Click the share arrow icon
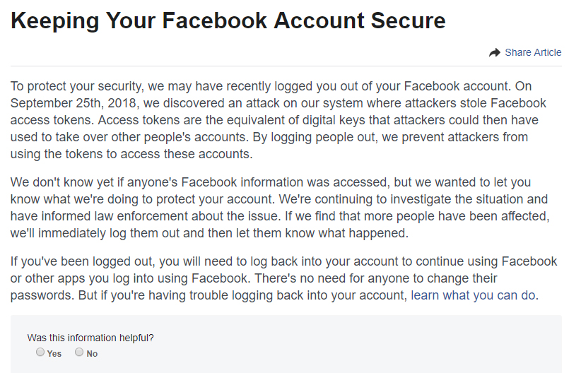The height and width of the screenshot is (373, 581). [x=495, y=53]
